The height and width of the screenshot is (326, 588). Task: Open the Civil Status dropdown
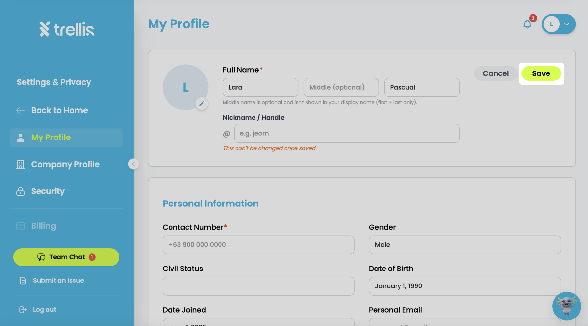[x=258, y=286]
